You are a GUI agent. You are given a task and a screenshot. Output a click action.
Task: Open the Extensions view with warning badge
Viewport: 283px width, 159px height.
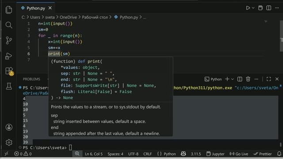point(9,71)
